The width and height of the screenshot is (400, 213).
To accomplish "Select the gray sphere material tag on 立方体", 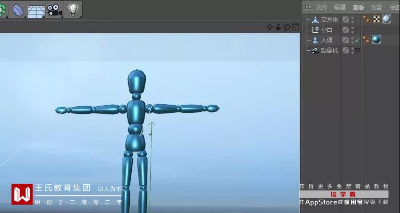I will click(387, 19).
